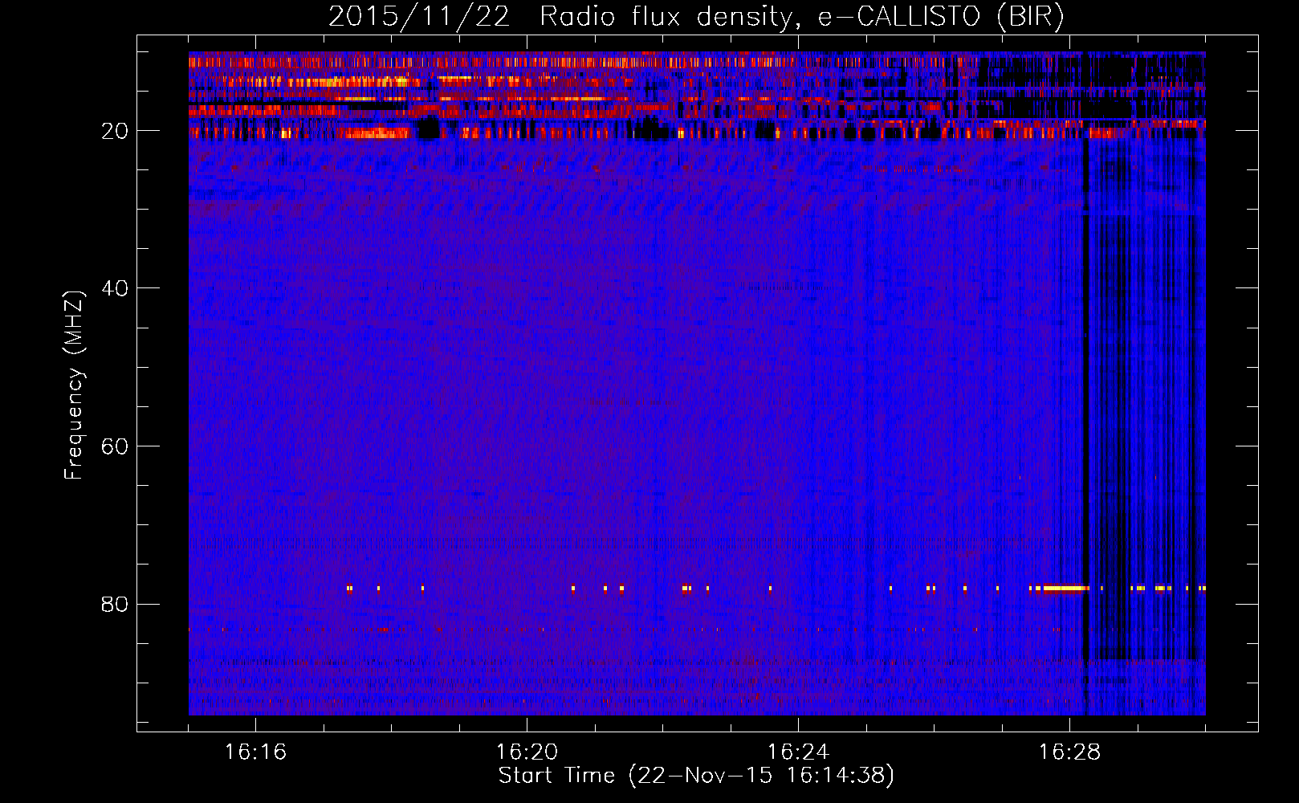
Task: Click the black gap in the 20 MHz band near 16:18
Action: point(429,129)
